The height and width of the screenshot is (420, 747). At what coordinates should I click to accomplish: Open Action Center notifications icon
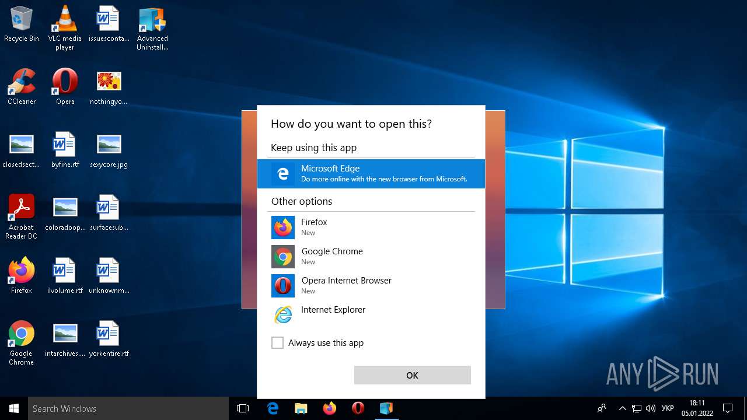(728, 408)
